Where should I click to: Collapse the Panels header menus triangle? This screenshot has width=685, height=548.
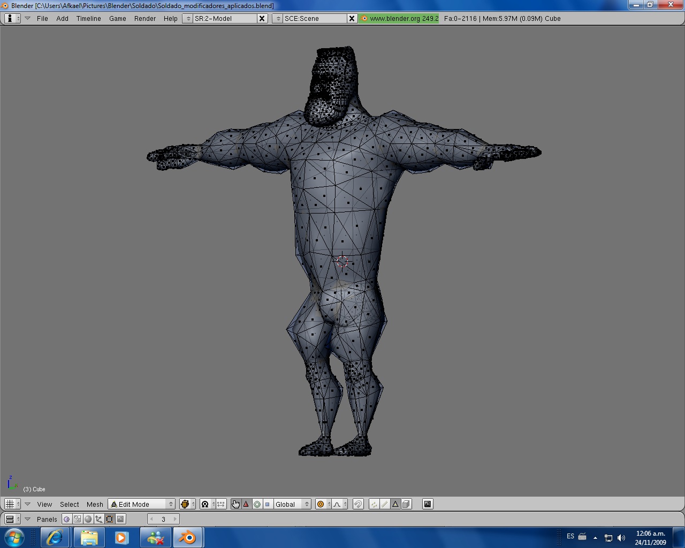27,519
